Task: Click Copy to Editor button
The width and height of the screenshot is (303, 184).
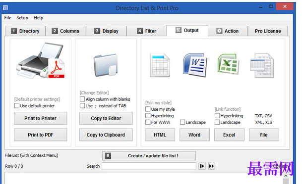Action: tap(106, 118)
